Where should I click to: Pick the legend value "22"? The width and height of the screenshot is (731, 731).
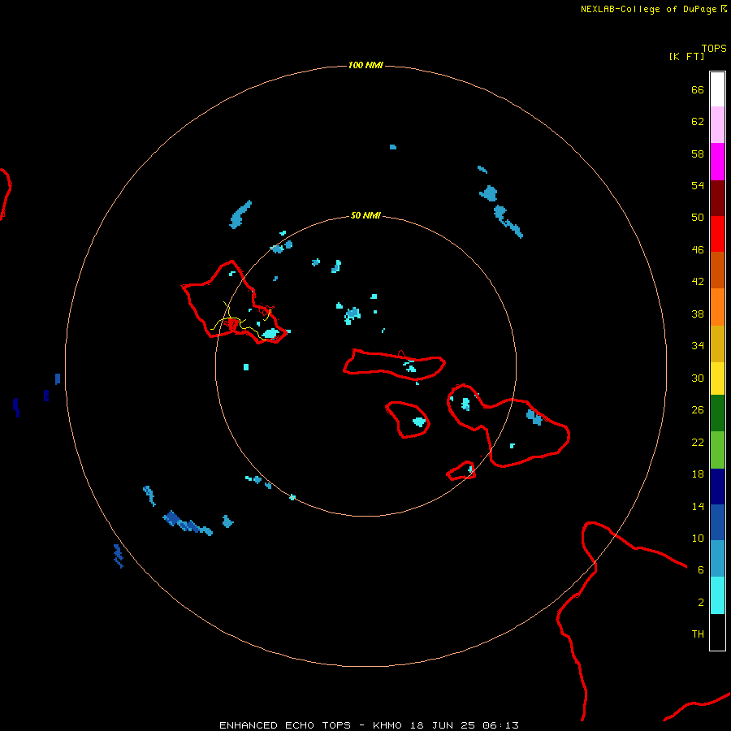click(698, 442)
